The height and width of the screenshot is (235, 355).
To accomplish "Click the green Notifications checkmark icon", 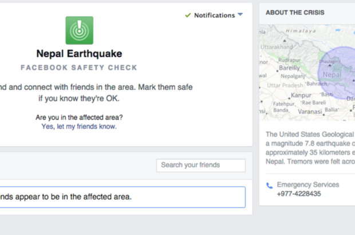I will [x=188, y=15].
